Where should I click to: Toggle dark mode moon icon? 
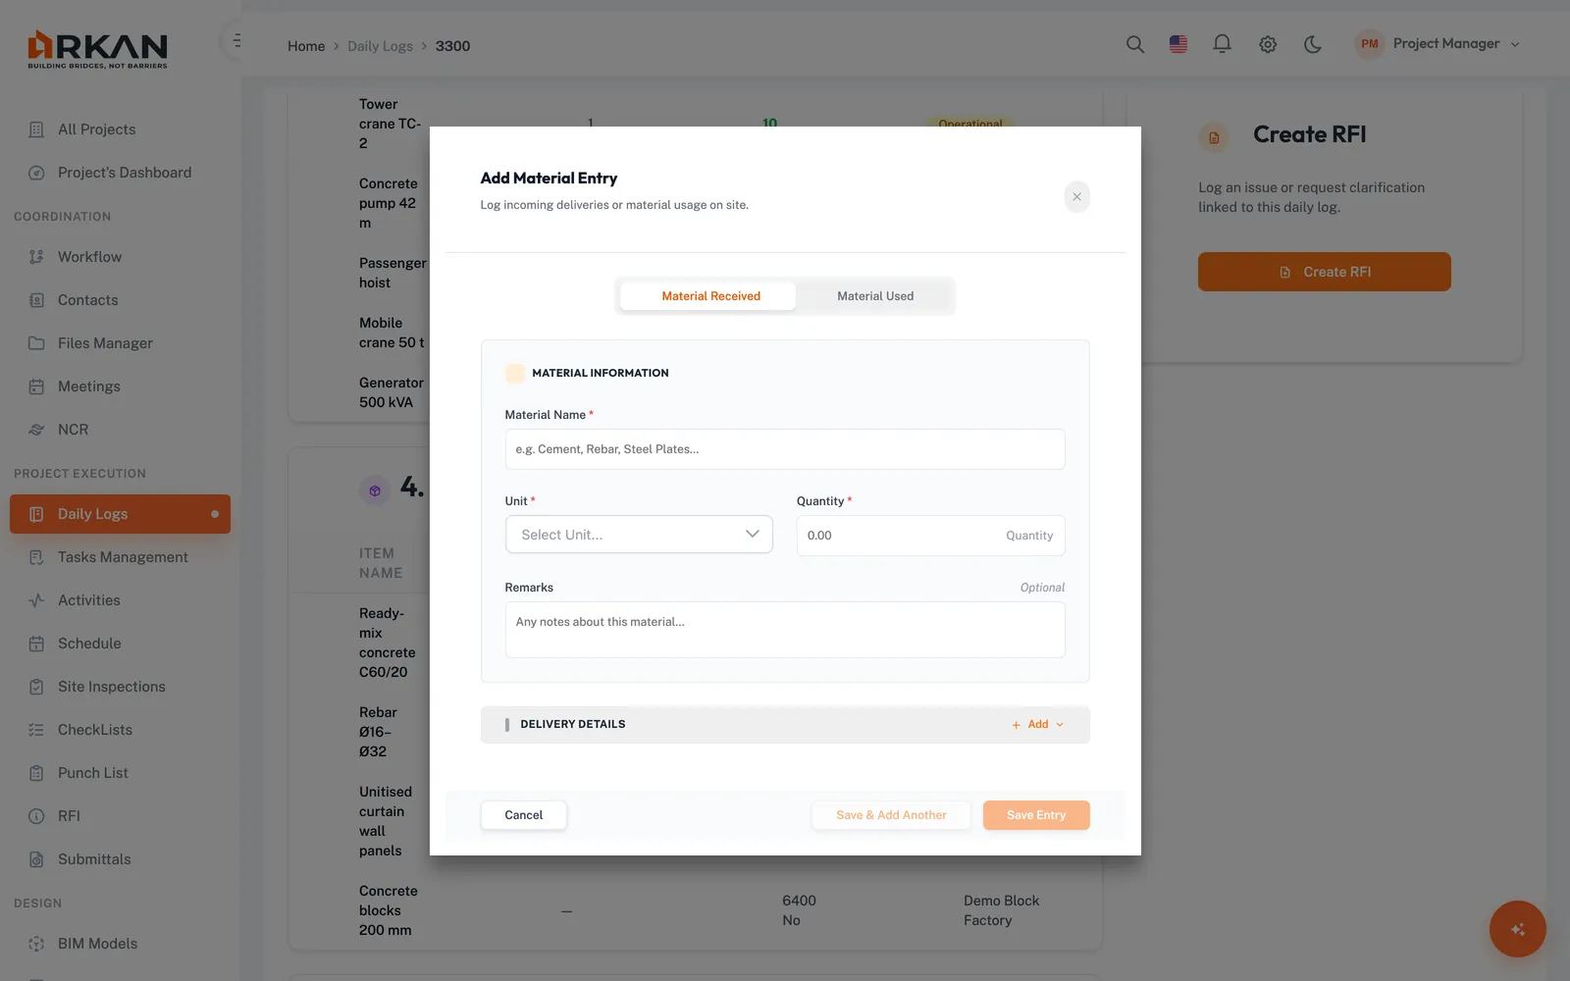(x=1313, y=44)
